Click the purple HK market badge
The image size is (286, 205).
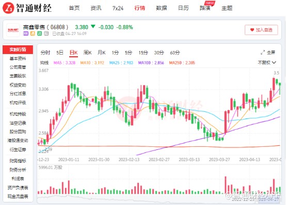[26, 33]
